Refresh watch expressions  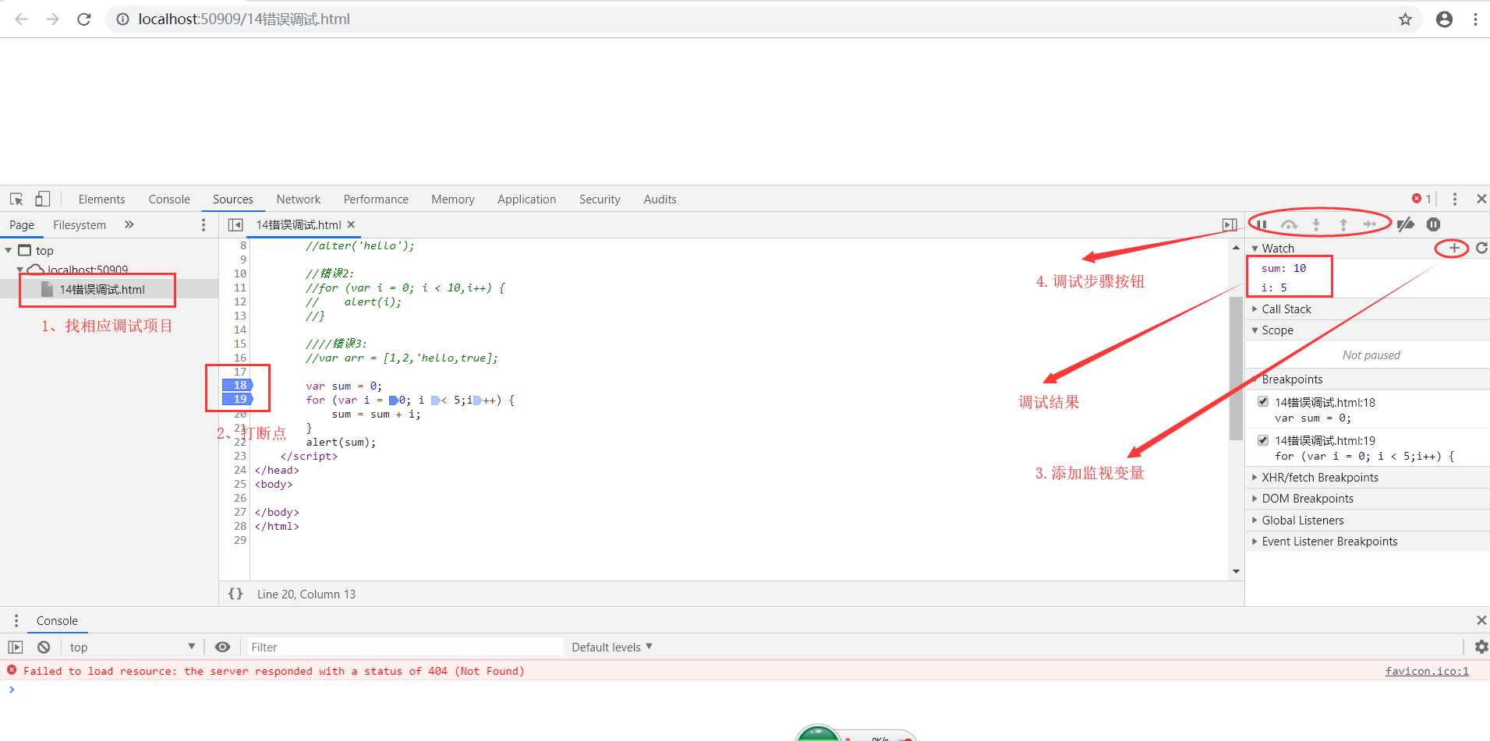(1481, 248)
